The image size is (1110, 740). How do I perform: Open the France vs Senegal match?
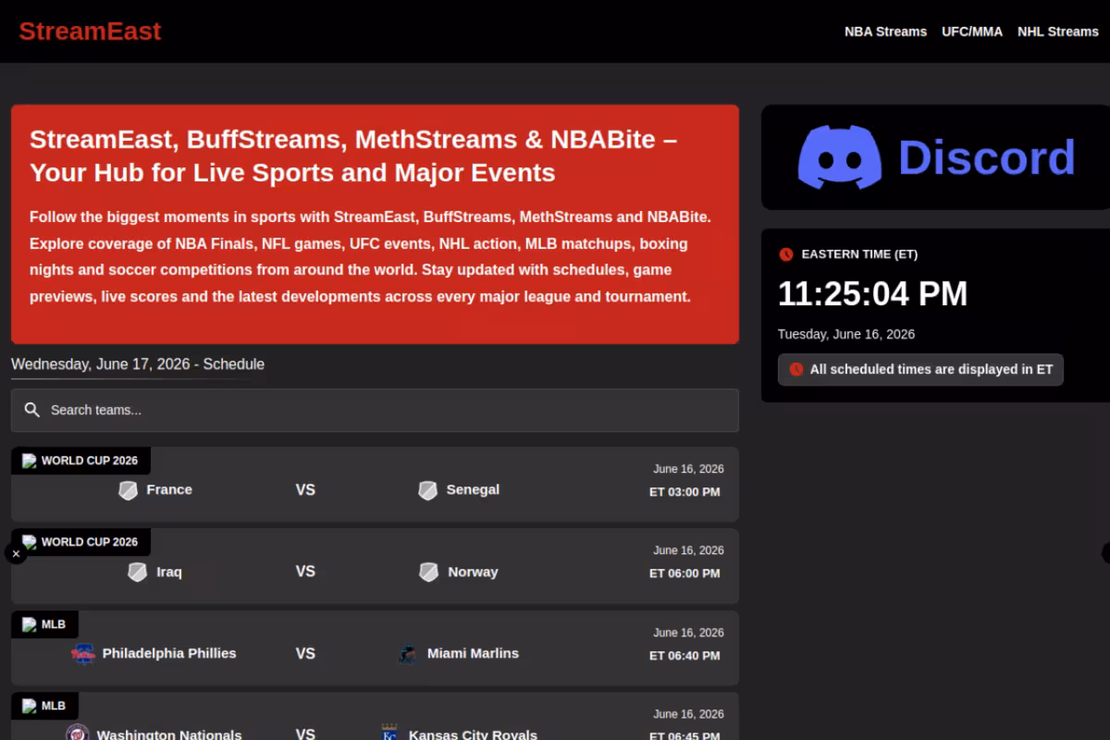[375, 485]
